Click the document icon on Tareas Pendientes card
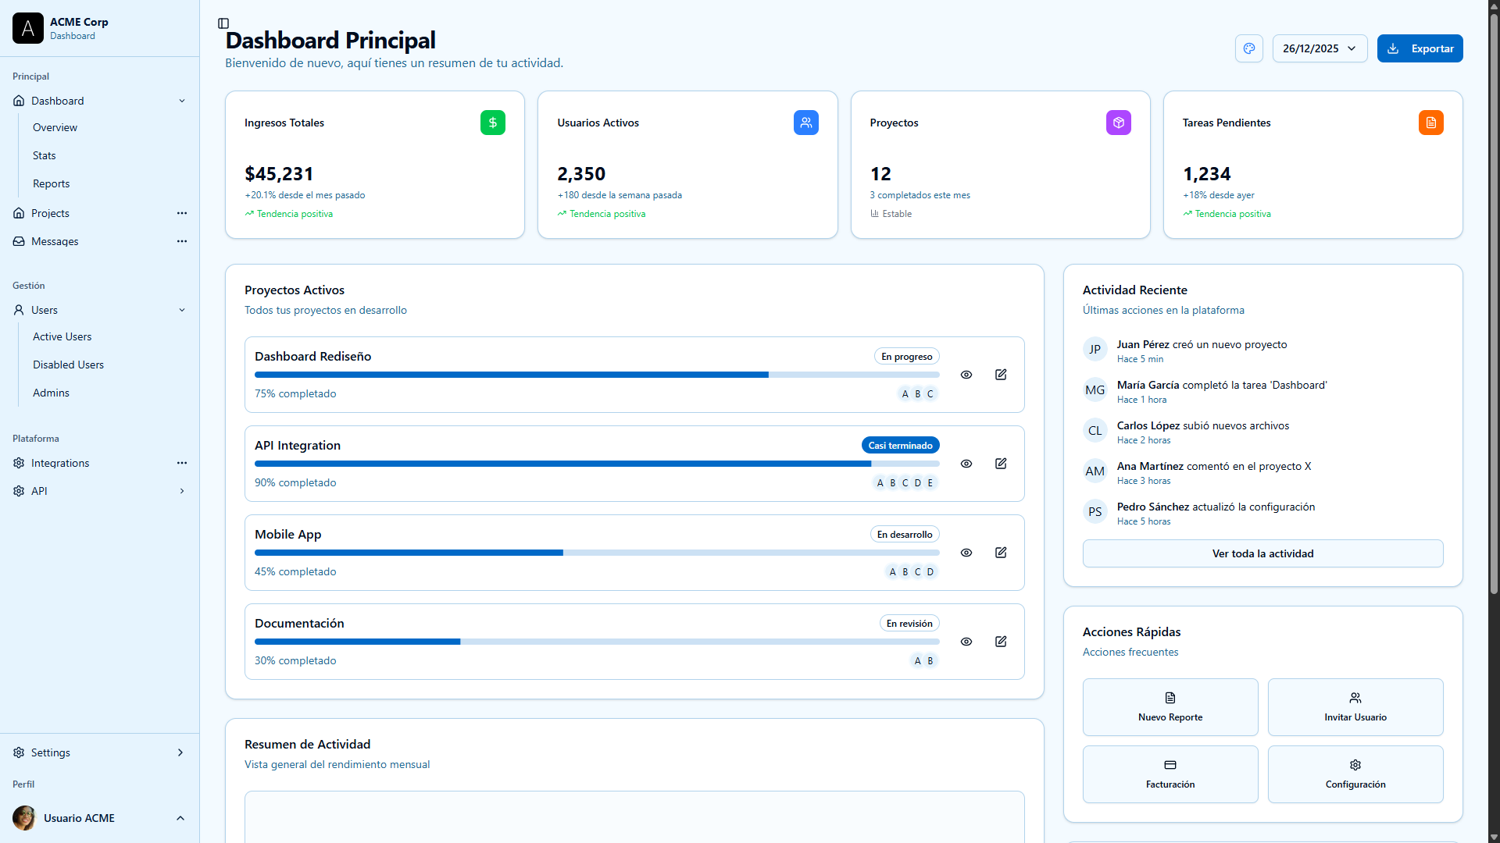The image size is (1500, 843). coord(1430,123)
